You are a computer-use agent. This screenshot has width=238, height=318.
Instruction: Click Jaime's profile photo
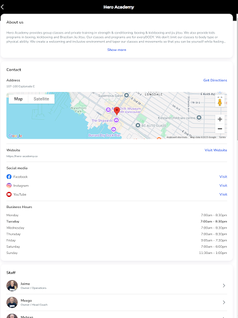[12, 286]
